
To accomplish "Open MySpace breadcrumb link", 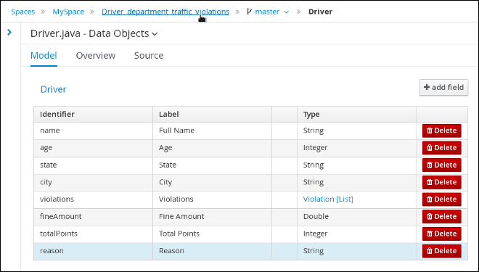I will pyautogui.click(x=68, y=12).
